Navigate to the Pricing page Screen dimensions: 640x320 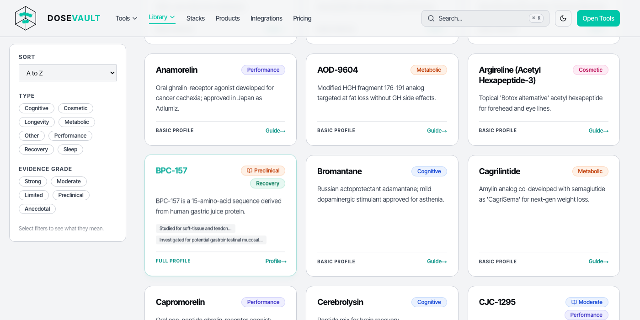(x=302, y=18)
